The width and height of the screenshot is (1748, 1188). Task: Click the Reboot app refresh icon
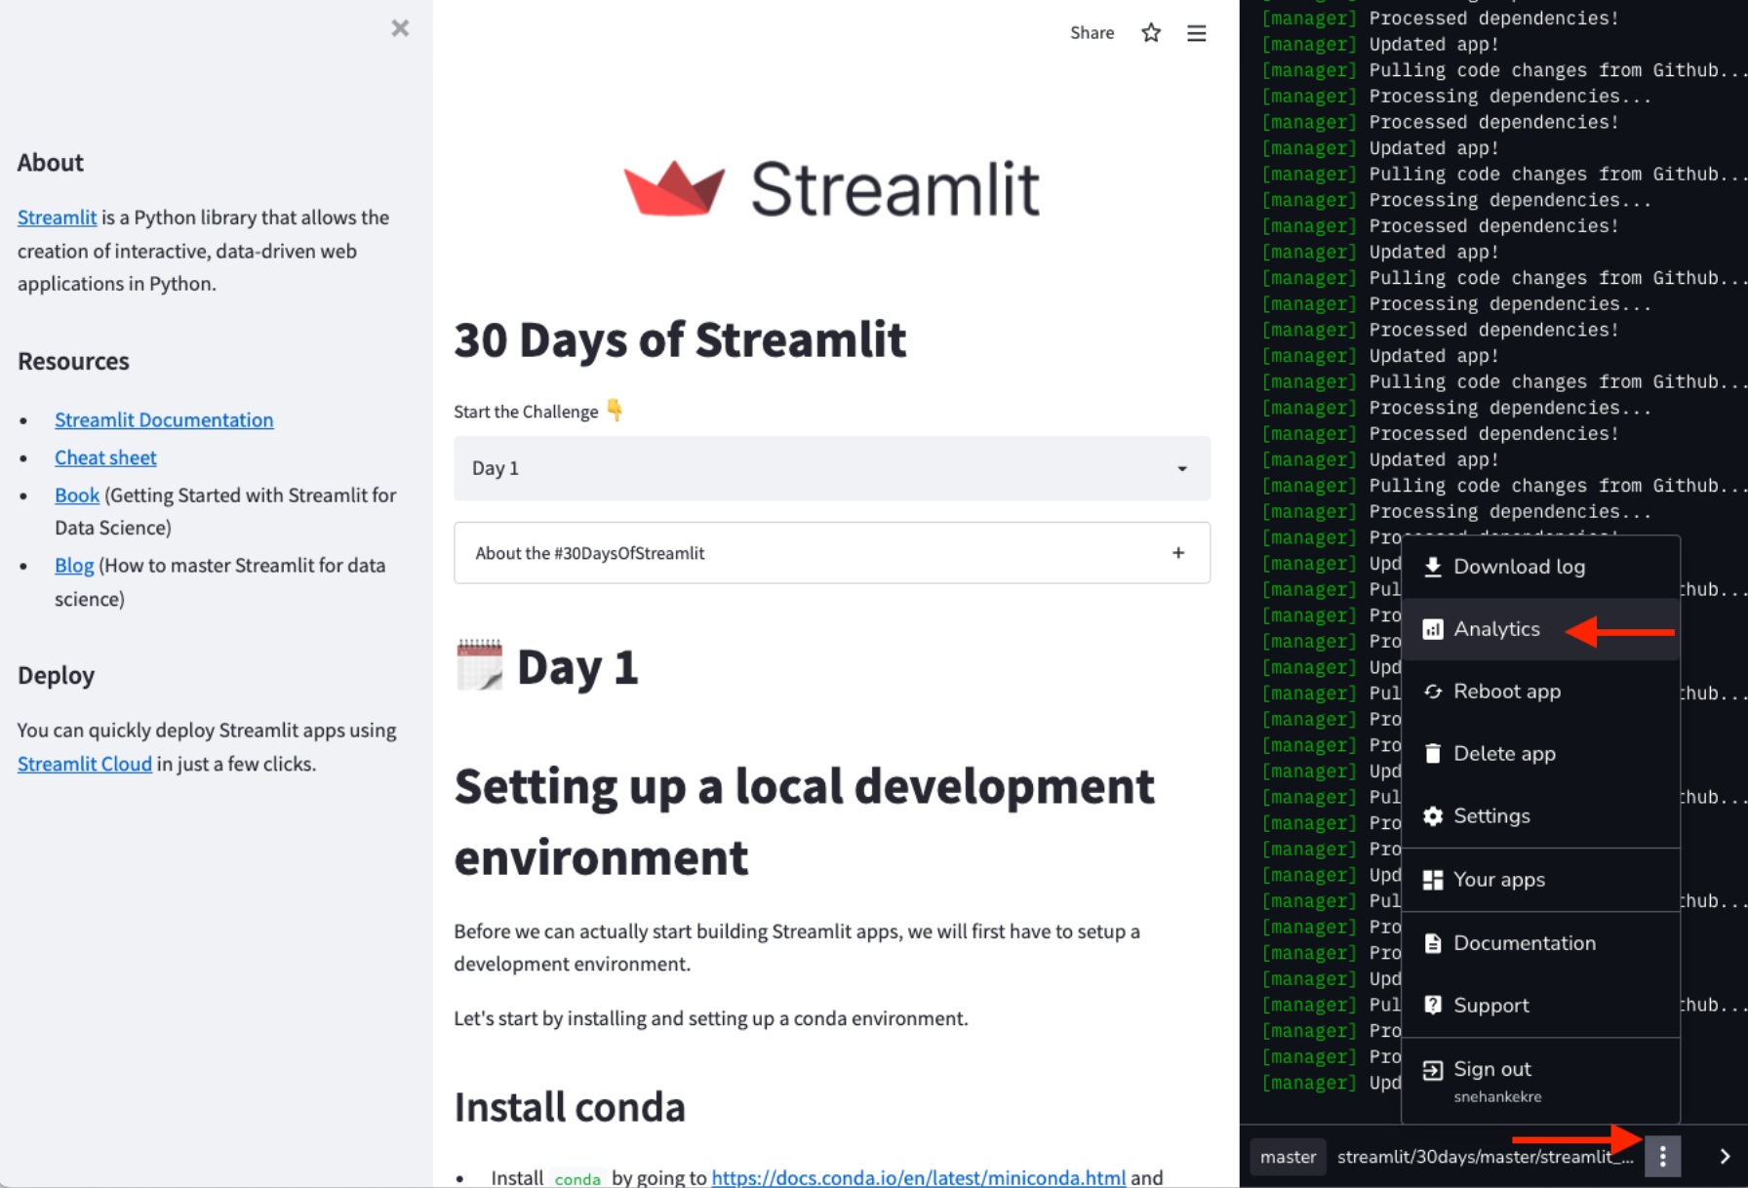pyautogui.click(x=1432, y=692)
